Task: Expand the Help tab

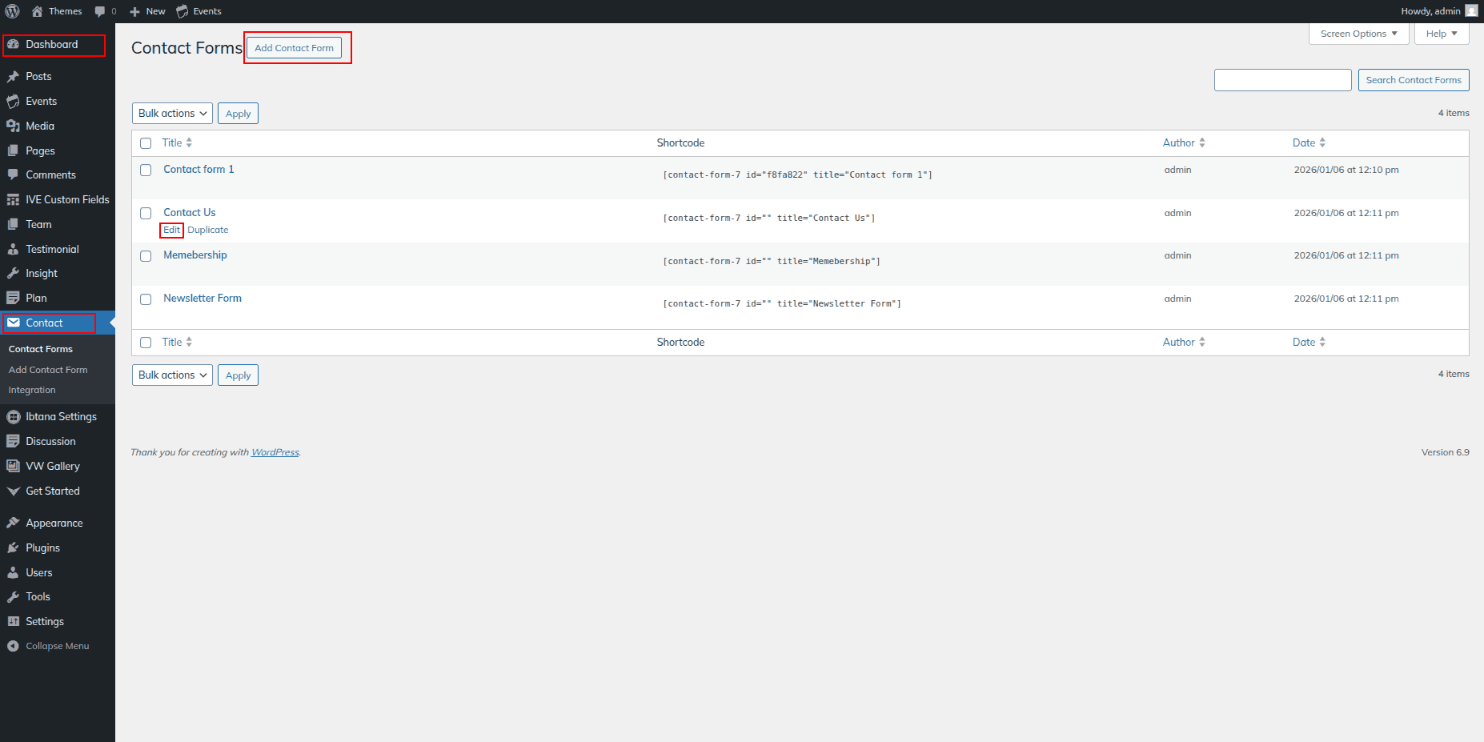Action: 1441,34
